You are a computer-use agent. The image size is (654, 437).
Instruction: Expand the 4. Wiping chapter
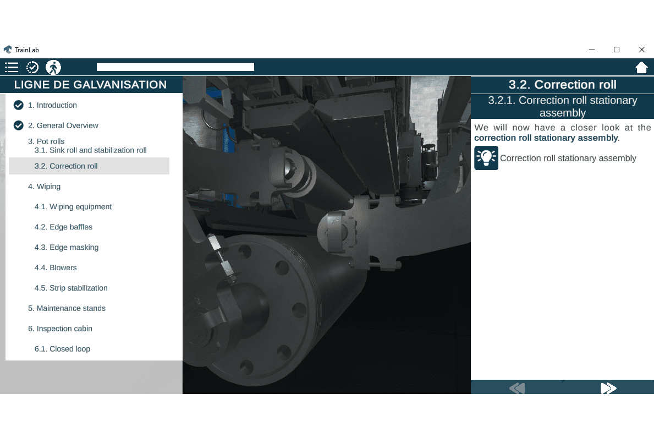pyautogui.click(x=44, y=187)
